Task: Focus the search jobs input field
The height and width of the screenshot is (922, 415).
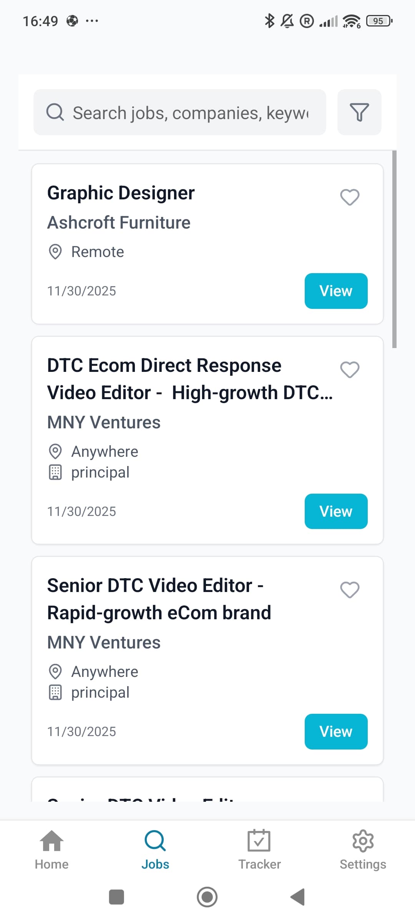Action: pyautogui.click(x=190, y=113)
